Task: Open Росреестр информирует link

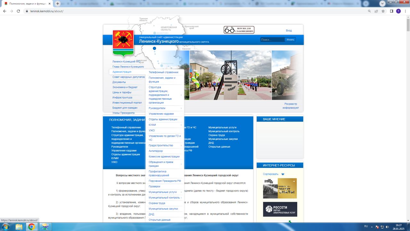Action: point(291,106)
